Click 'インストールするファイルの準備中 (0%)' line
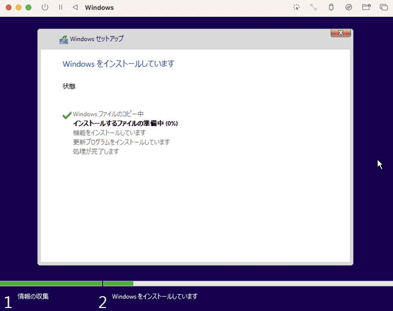Screen dimensions: 393x311 pos(125,123)
